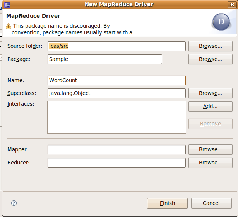The height and width of the screenshot is (217, 238).
Task: Click the help question mark icon
Action: [x=14, y=203]
